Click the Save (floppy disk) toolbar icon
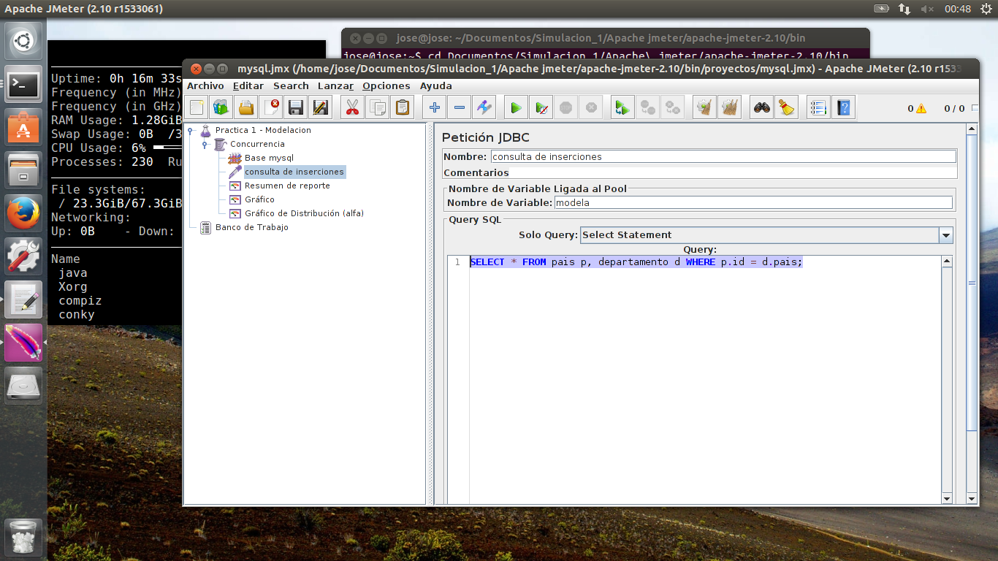Image resolution: width=998 pixels, height=561 pixels. (296, 108)
